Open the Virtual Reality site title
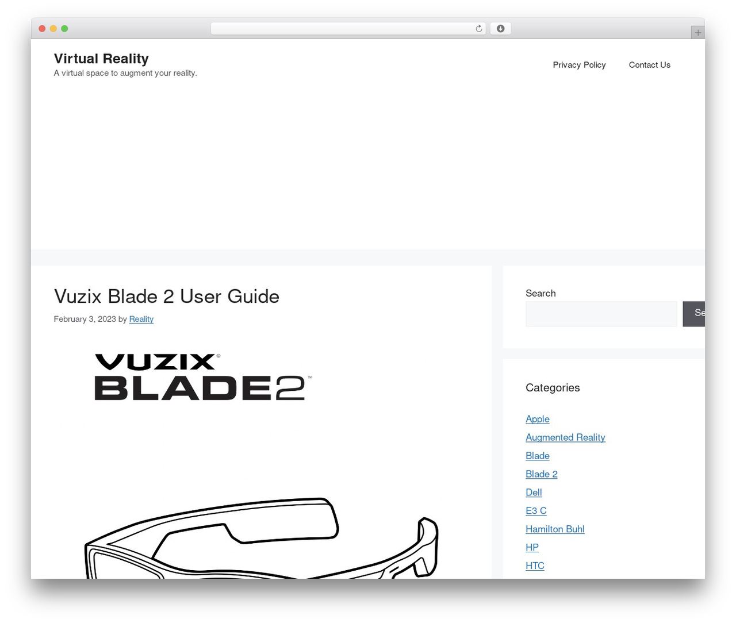The image size is (736, 623). point(101,59)
